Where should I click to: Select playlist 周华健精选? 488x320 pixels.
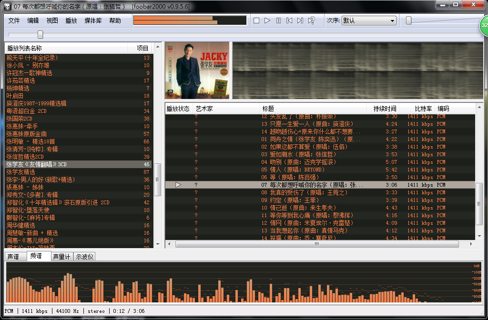coord(79,225)
